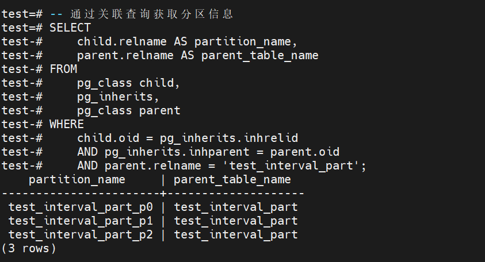Click the 'AS parent_table_name' alias in the query

[x=249, y=55]
